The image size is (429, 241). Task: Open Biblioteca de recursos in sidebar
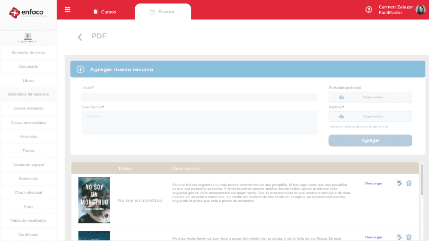28,94
